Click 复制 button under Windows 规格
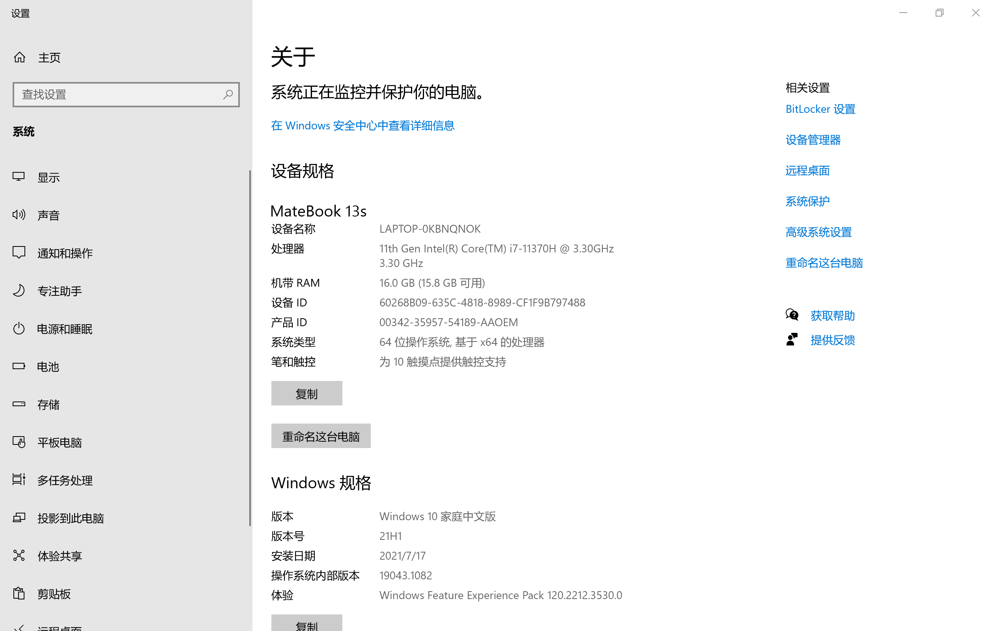 (307, 623)
